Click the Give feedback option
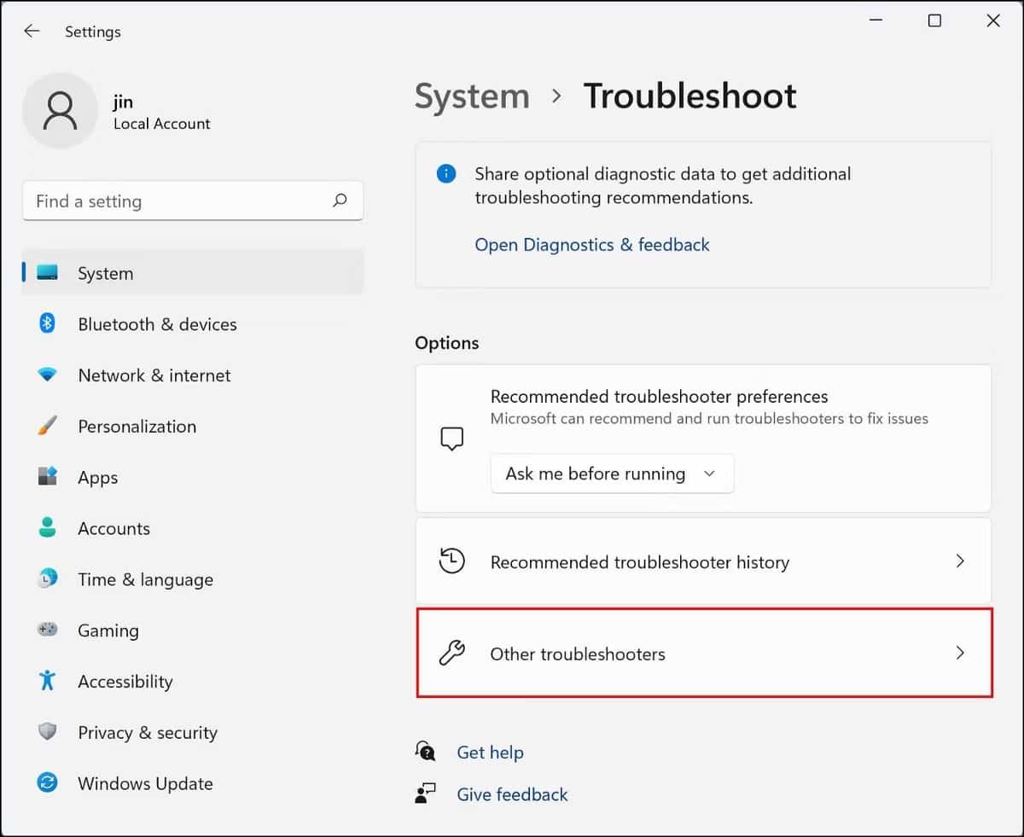This screenshot has width=1024, height=837. coord(512,794)
